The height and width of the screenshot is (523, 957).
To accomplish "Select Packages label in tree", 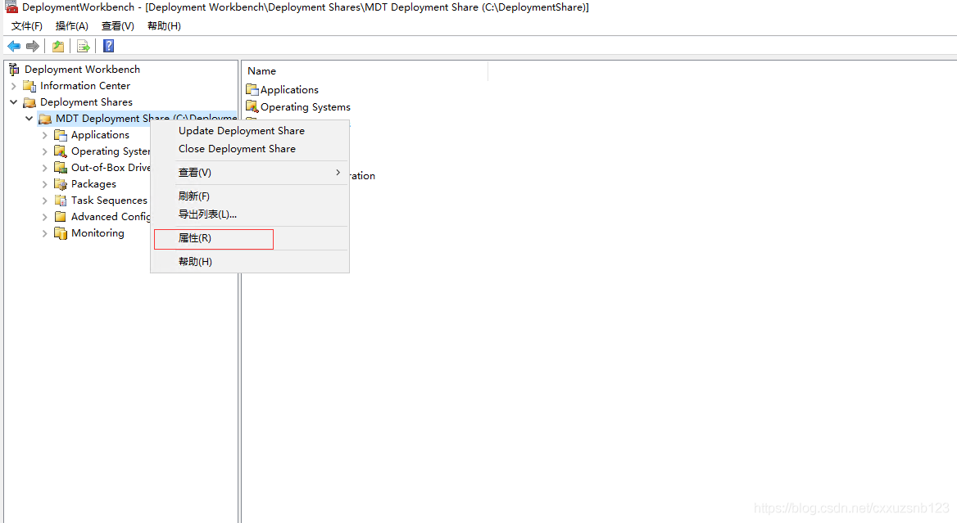I will coord(93,183).
